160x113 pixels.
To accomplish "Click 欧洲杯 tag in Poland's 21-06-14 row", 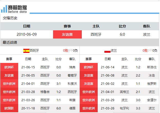I will 89,67.
